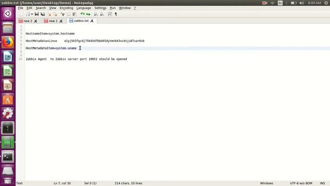This screenshot has height=186, width=330.
Task: Click the Save toolbar icon
Action: 37,14
